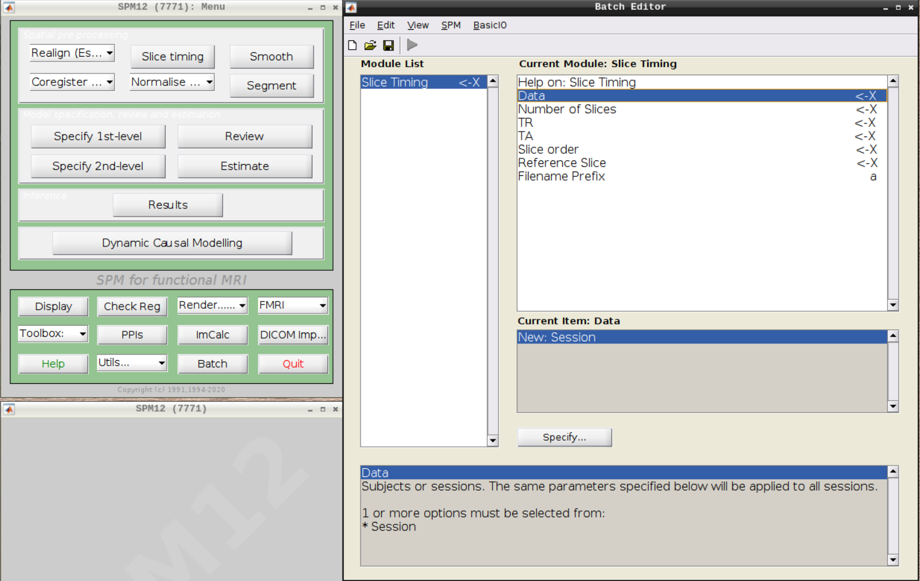Screen dimensions: 920x581
Task: Select the TR parameter row
Action: pyautogui.click(x=702, y=123)
